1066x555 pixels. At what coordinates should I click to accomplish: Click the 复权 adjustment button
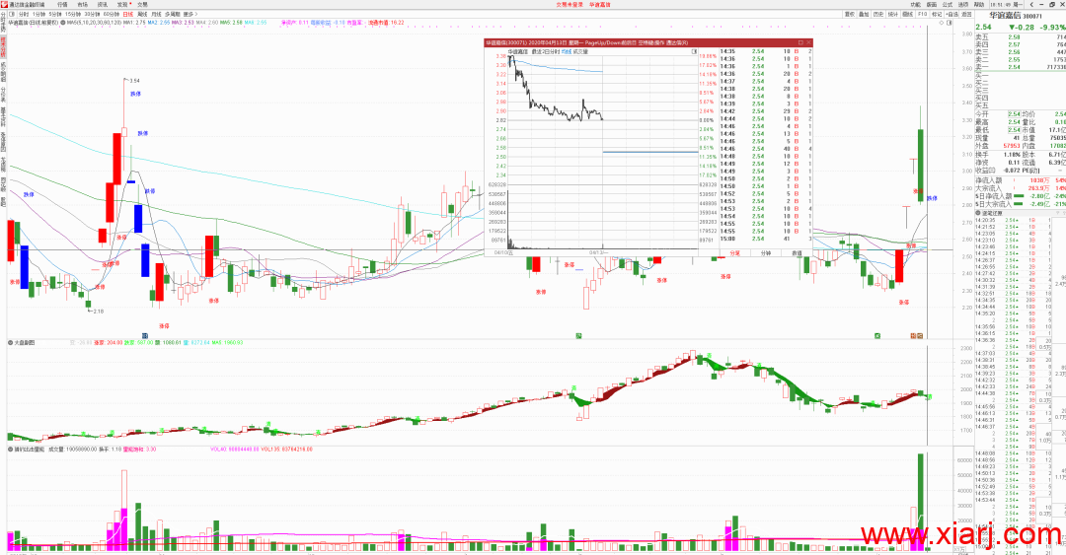(x=850, y=14)
